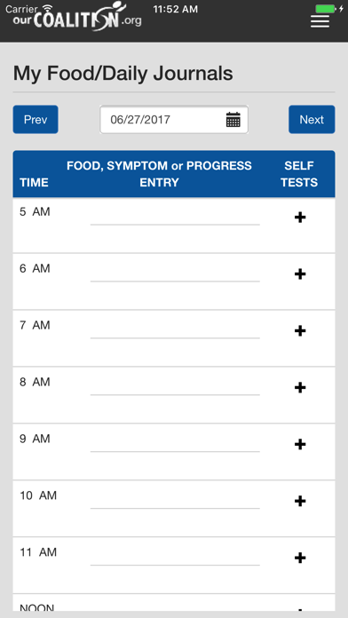Add self test for 5 AM
Screen dimensions: 348x618
(300, 218)
